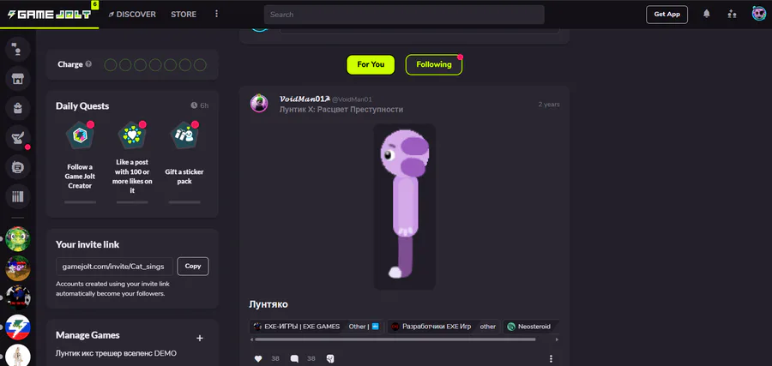Open the robot-face icon in the sidebar

point(18,167)
